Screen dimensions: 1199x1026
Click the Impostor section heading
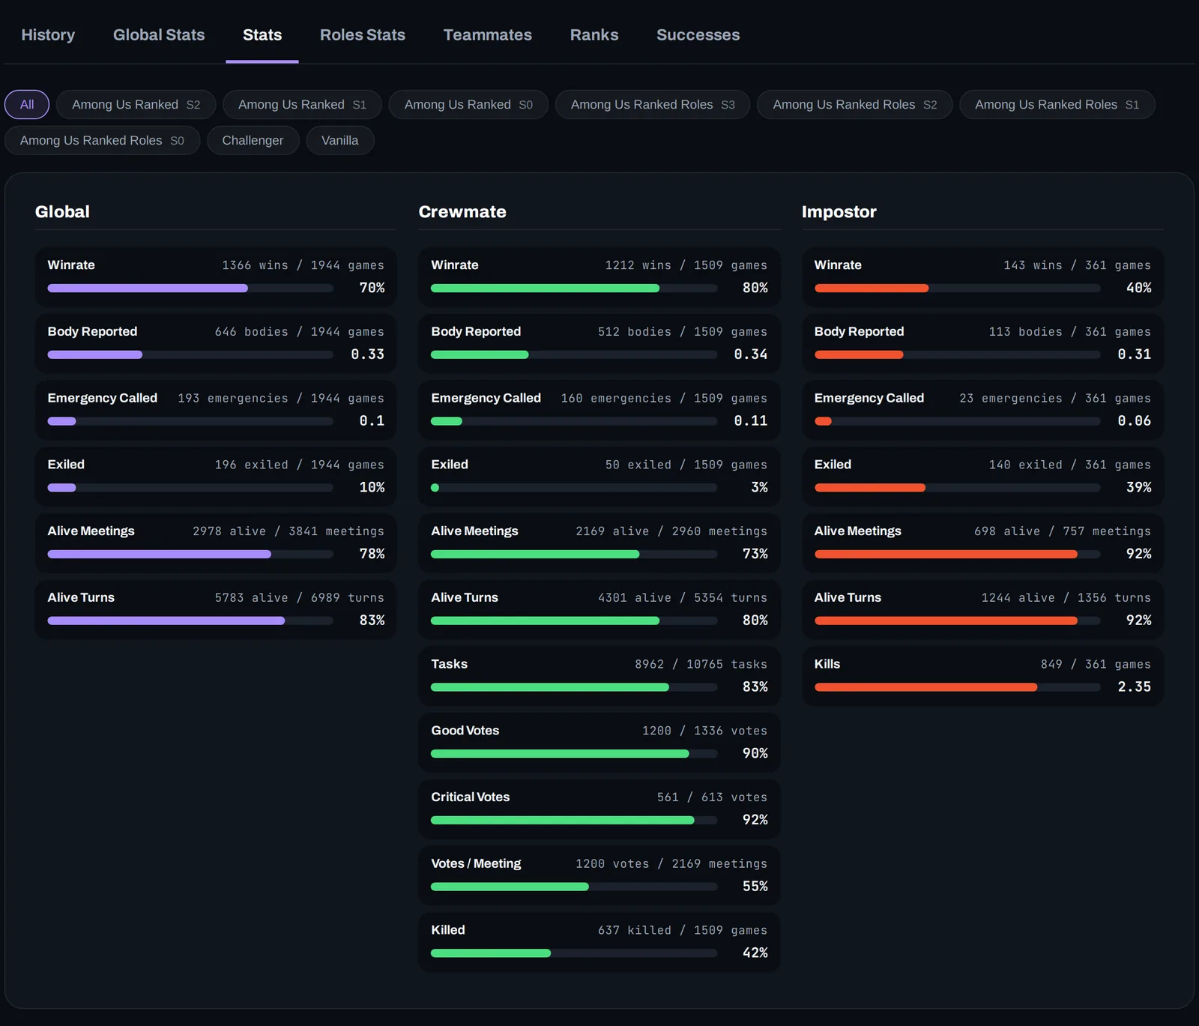(x=839, y=212)
